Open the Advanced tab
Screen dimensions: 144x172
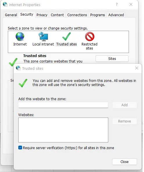click(x=116, y=15)
